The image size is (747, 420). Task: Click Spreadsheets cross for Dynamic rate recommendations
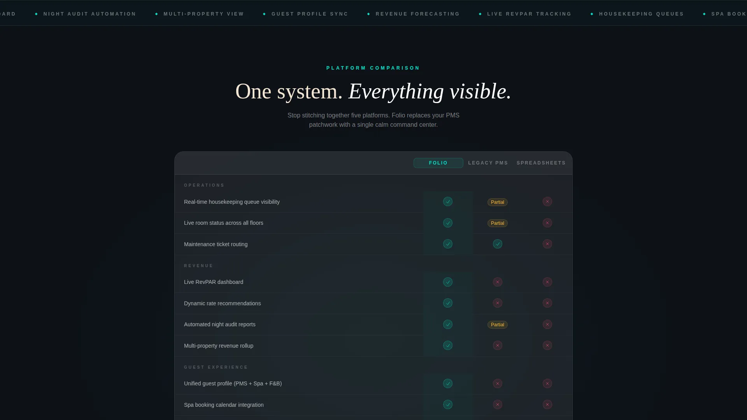[x=547, y=303]
